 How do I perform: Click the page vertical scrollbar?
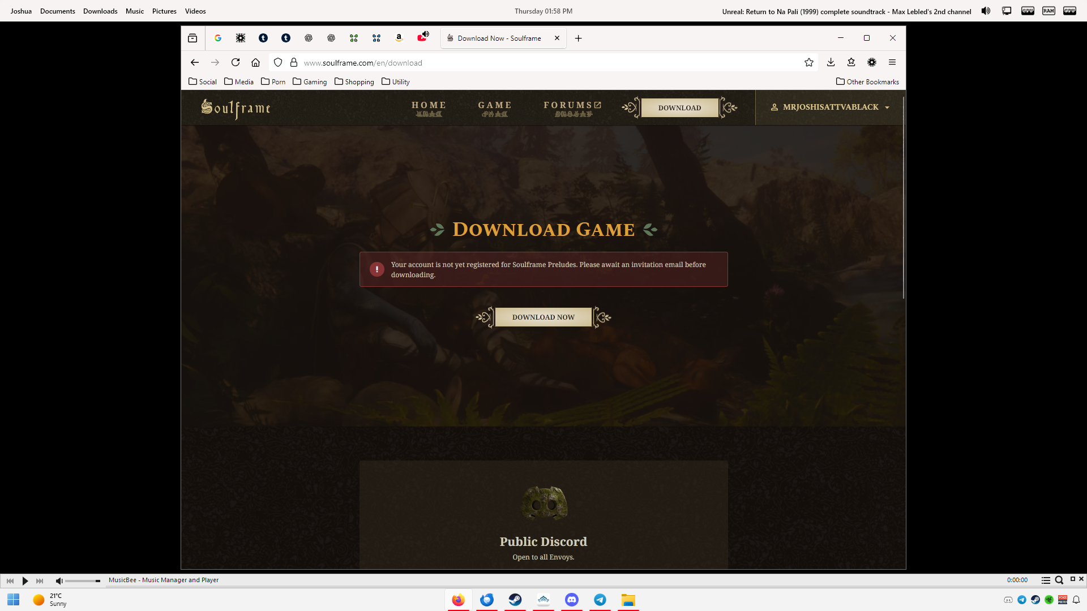pos(903,198)
